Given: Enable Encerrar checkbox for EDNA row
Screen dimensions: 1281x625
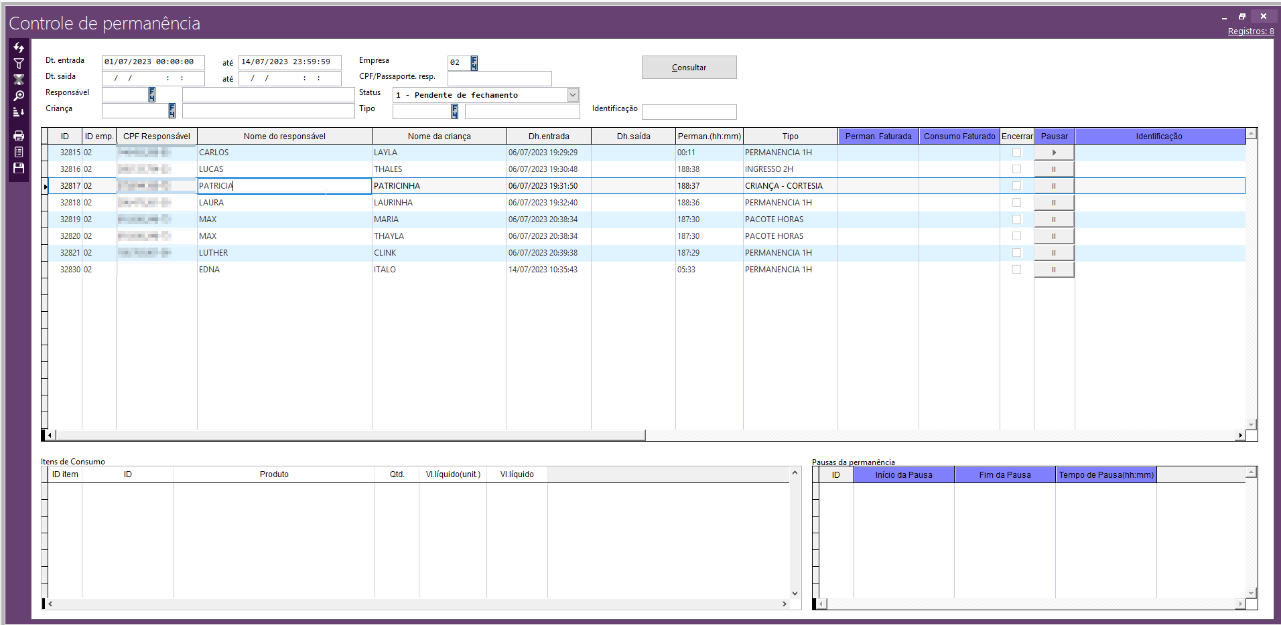Looking at the screenshot, I should click(x=1016, y=270).
